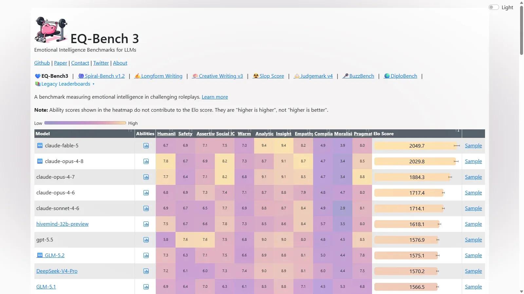Image resolution: width=524 pixels, height=294 pixels.
Task: View Sample for DeepSeek-V4-Pro
Action: (x=474, y=271)
